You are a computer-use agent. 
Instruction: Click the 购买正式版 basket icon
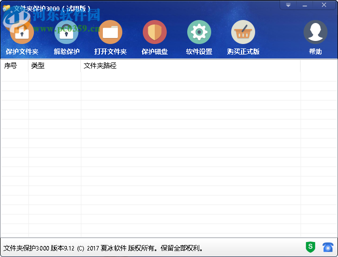coord(243,32)
